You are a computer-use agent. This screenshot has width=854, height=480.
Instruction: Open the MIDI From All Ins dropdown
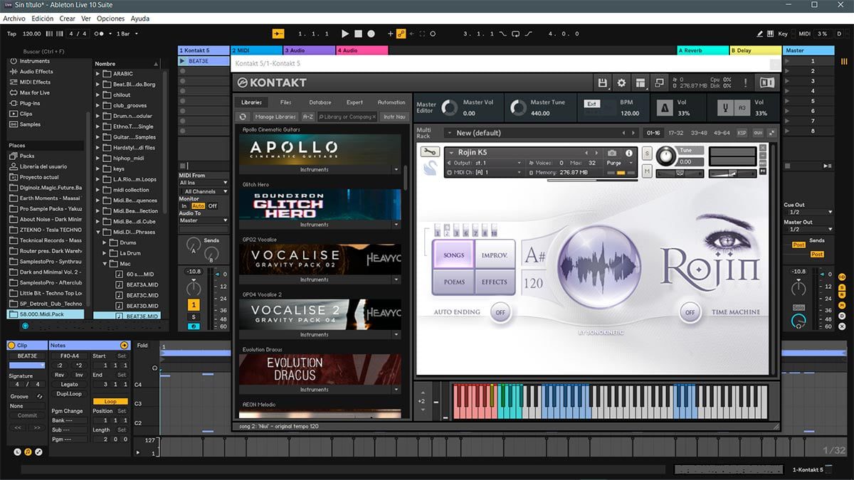pos(204,183)
